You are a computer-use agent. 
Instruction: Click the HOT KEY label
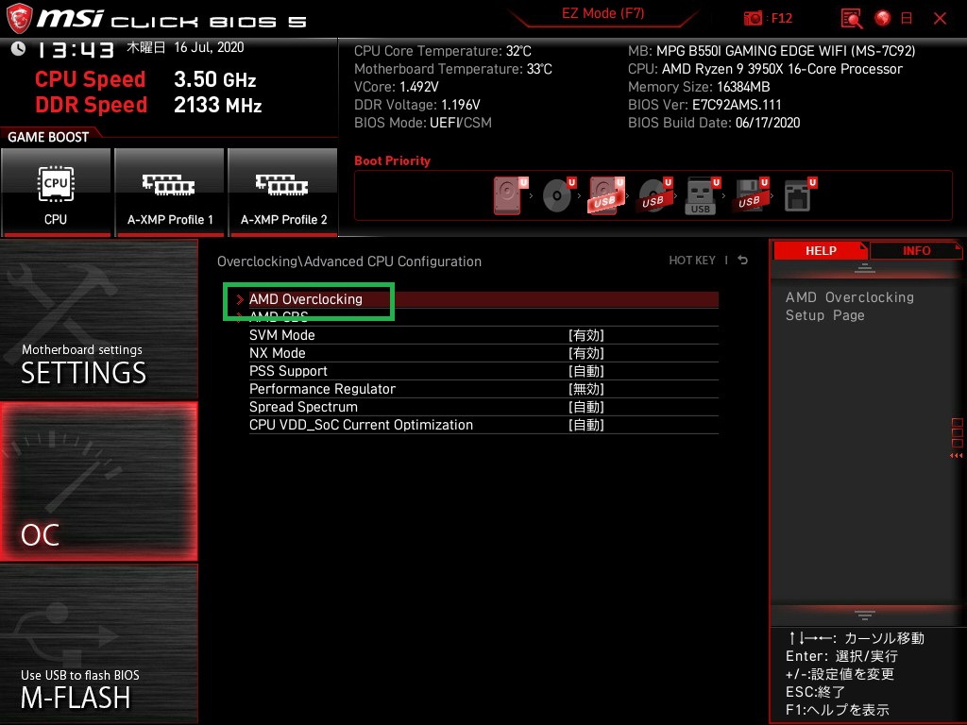coord(692,261)
